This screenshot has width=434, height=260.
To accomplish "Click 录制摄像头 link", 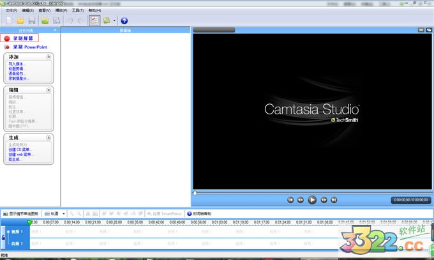I will tap(19, 79).
